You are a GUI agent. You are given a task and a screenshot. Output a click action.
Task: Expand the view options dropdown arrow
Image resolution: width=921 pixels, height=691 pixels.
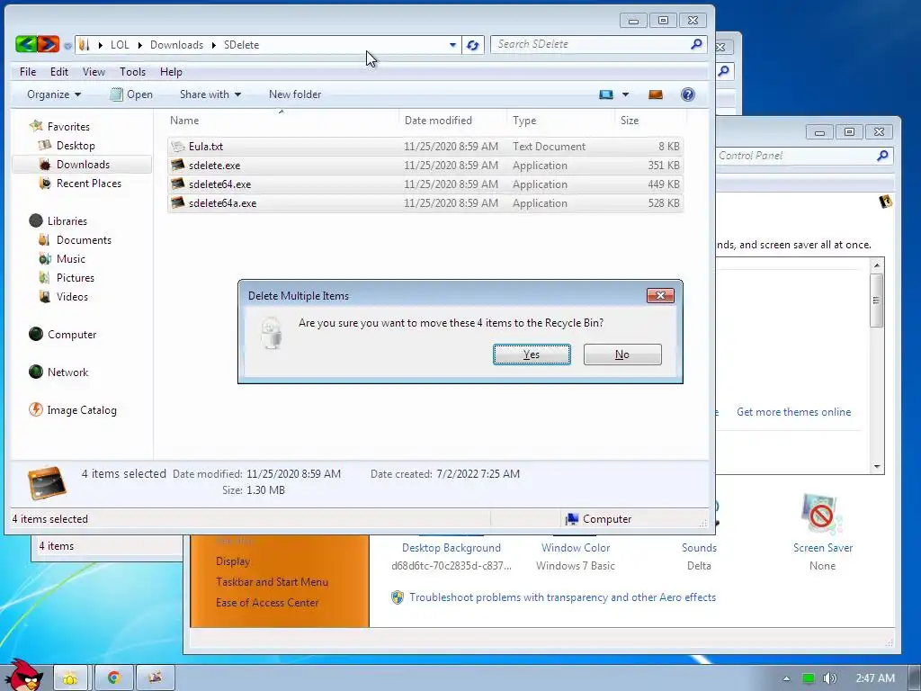pos(625,94)
